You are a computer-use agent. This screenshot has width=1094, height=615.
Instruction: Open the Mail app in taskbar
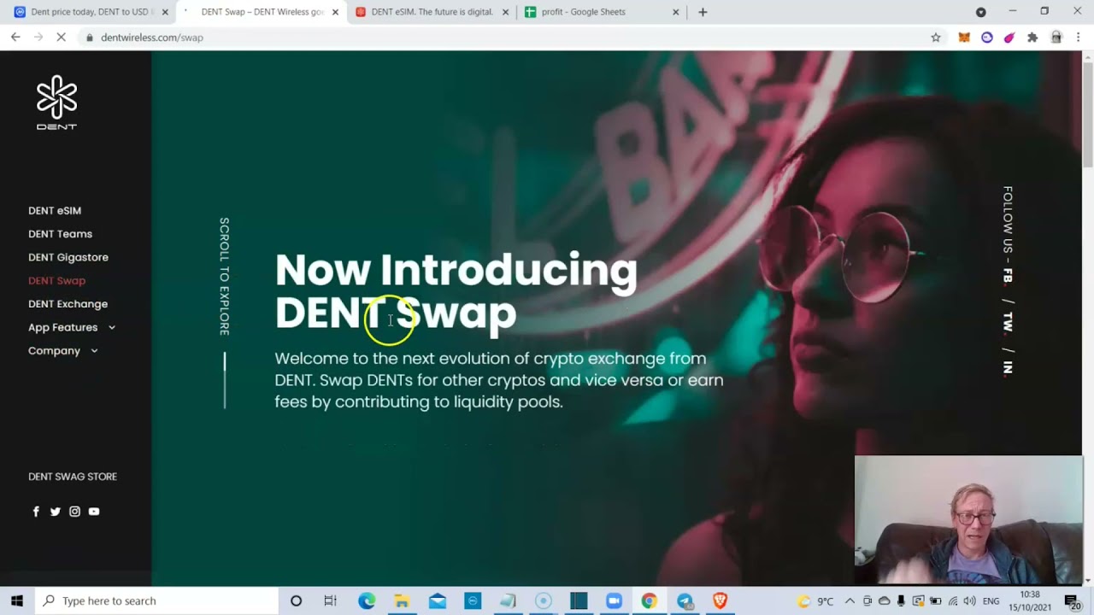coord(438,600)
